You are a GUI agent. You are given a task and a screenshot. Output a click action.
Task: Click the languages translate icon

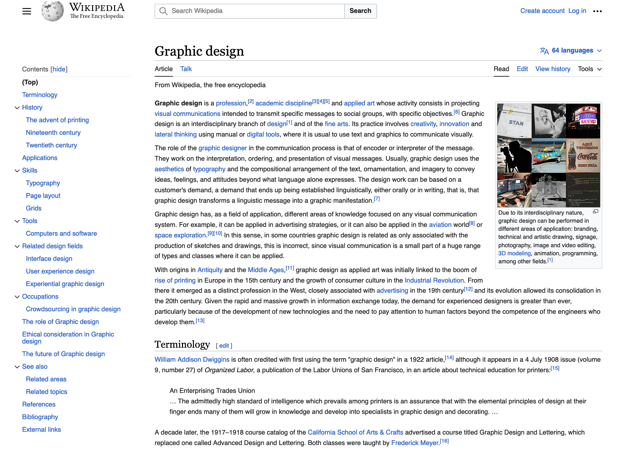(544, 51)
